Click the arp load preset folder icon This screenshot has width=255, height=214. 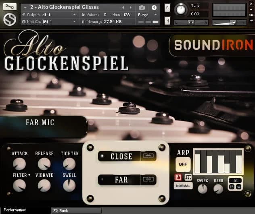tap(238, 187)
